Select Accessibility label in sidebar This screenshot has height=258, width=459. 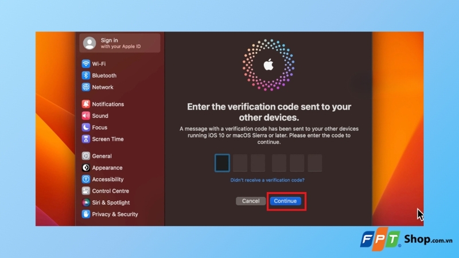click(x=108, y=179)
